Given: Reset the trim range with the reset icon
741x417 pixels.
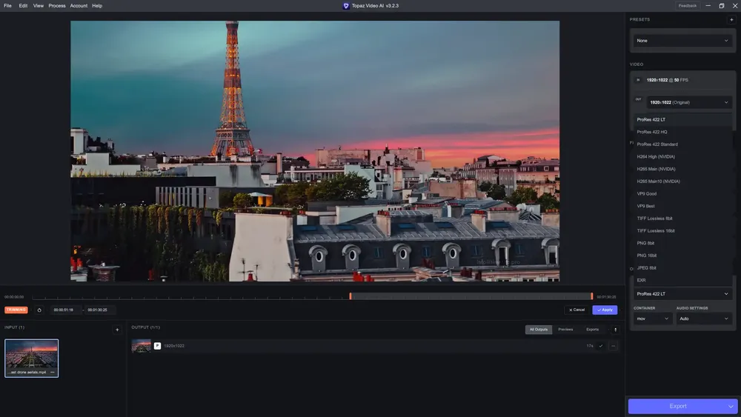Looking at the screenshot, I should click(x=39, y=310).
